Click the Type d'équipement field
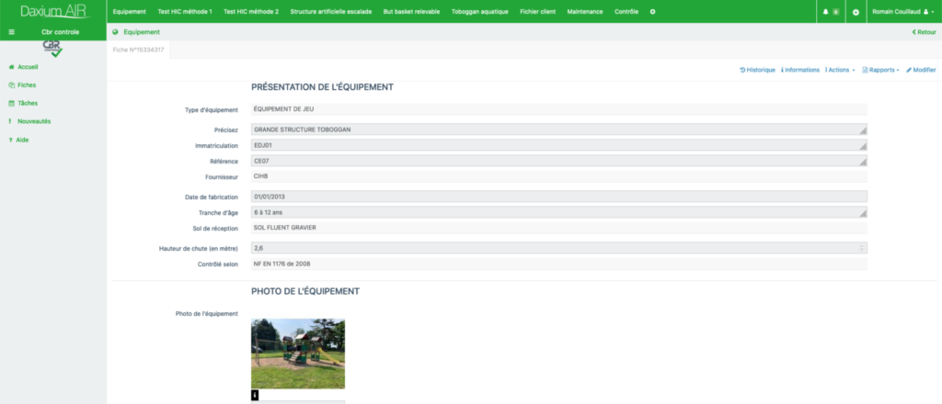The width and height of the screenshot is (942, 404). (x=558, y=109)
